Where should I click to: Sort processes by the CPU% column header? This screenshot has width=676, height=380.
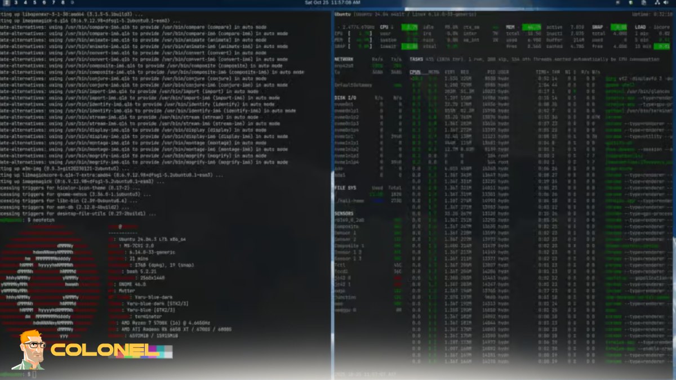click(415, 72)
